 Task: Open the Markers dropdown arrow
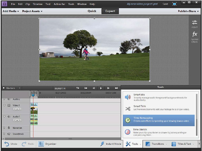pos(20,88)
